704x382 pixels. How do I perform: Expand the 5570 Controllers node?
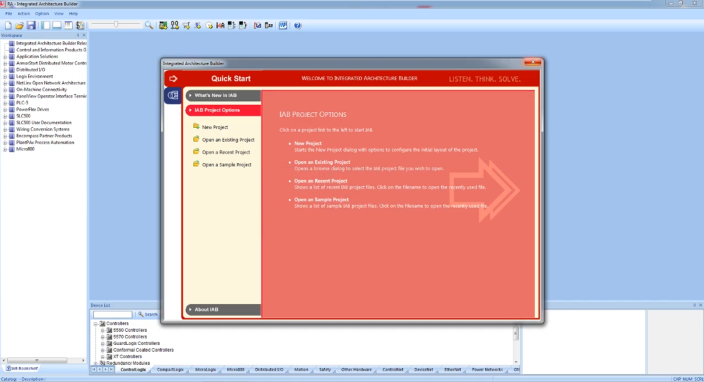click(103, 337)
